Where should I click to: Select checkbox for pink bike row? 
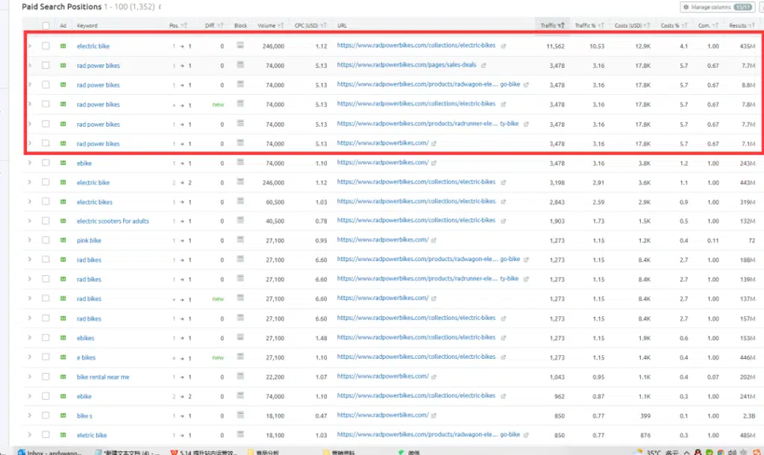point(46,240)
